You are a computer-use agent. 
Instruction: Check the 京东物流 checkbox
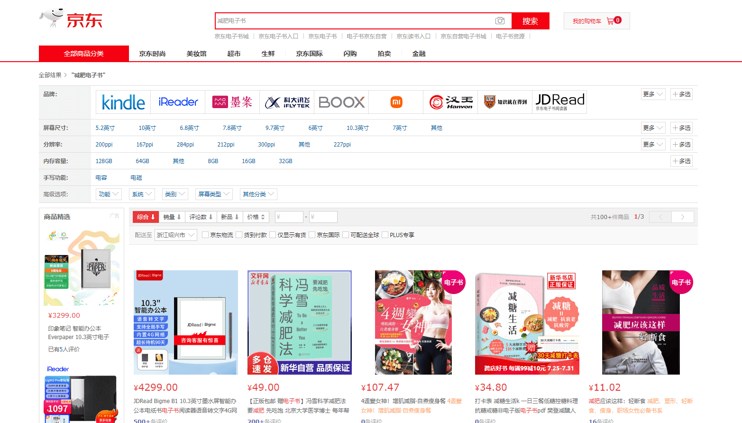[205, 235]
